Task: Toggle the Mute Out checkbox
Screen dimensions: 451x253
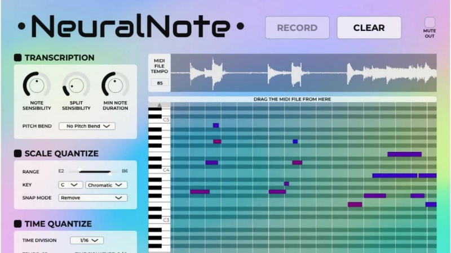Action: click(x=430, y=22)
